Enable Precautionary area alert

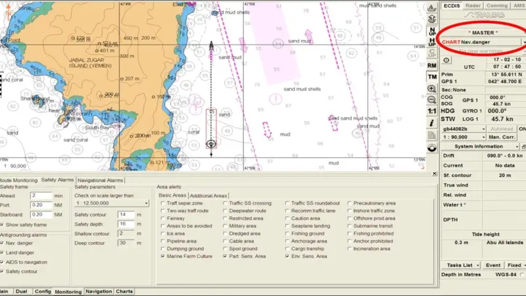click(349, 203)
